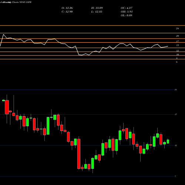Screen dimensions: 185x185
Task: Click price label '7' on candlestick axis
Action: [x=175, y=176]
